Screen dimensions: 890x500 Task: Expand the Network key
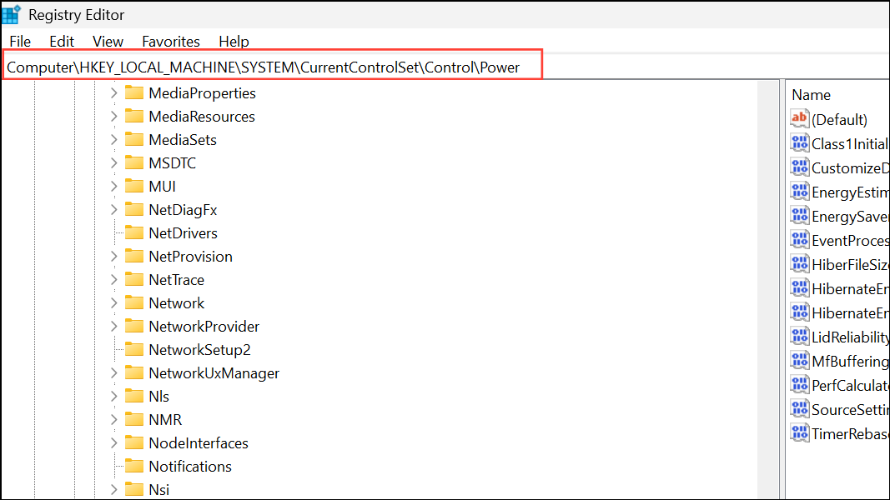tap(114, 302)
